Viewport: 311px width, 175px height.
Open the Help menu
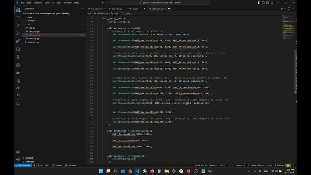point(76,3)
